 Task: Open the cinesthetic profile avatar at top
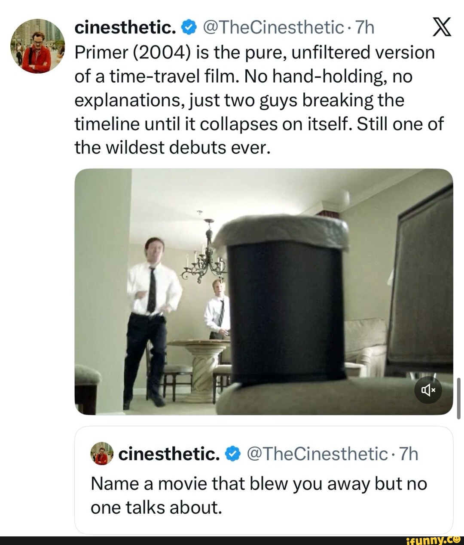(x=37, y=46)
